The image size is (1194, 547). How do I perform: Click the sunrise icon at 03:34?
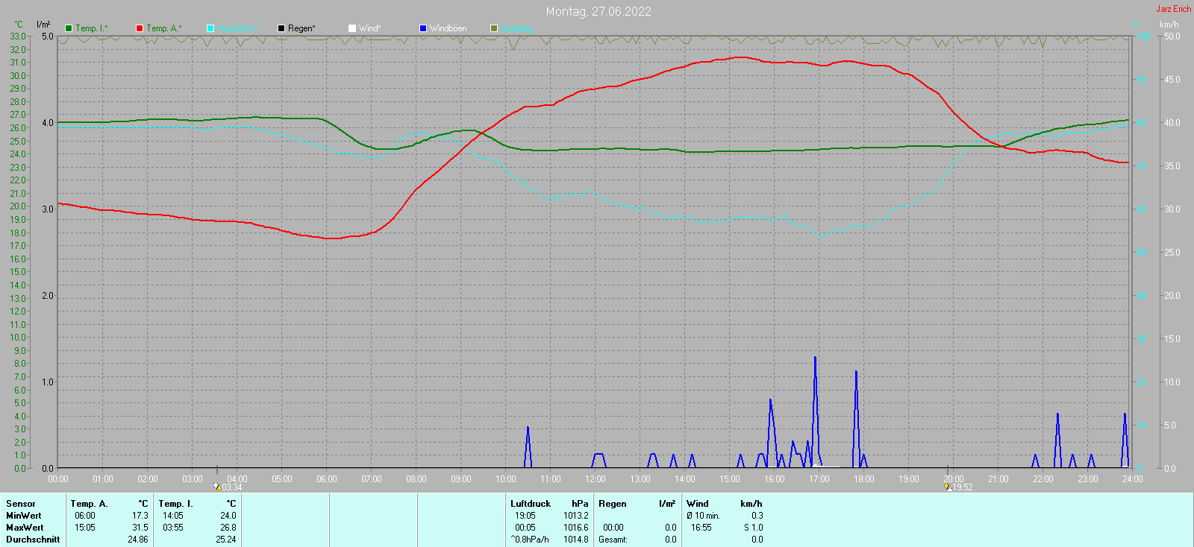click(x=217, y=487)
